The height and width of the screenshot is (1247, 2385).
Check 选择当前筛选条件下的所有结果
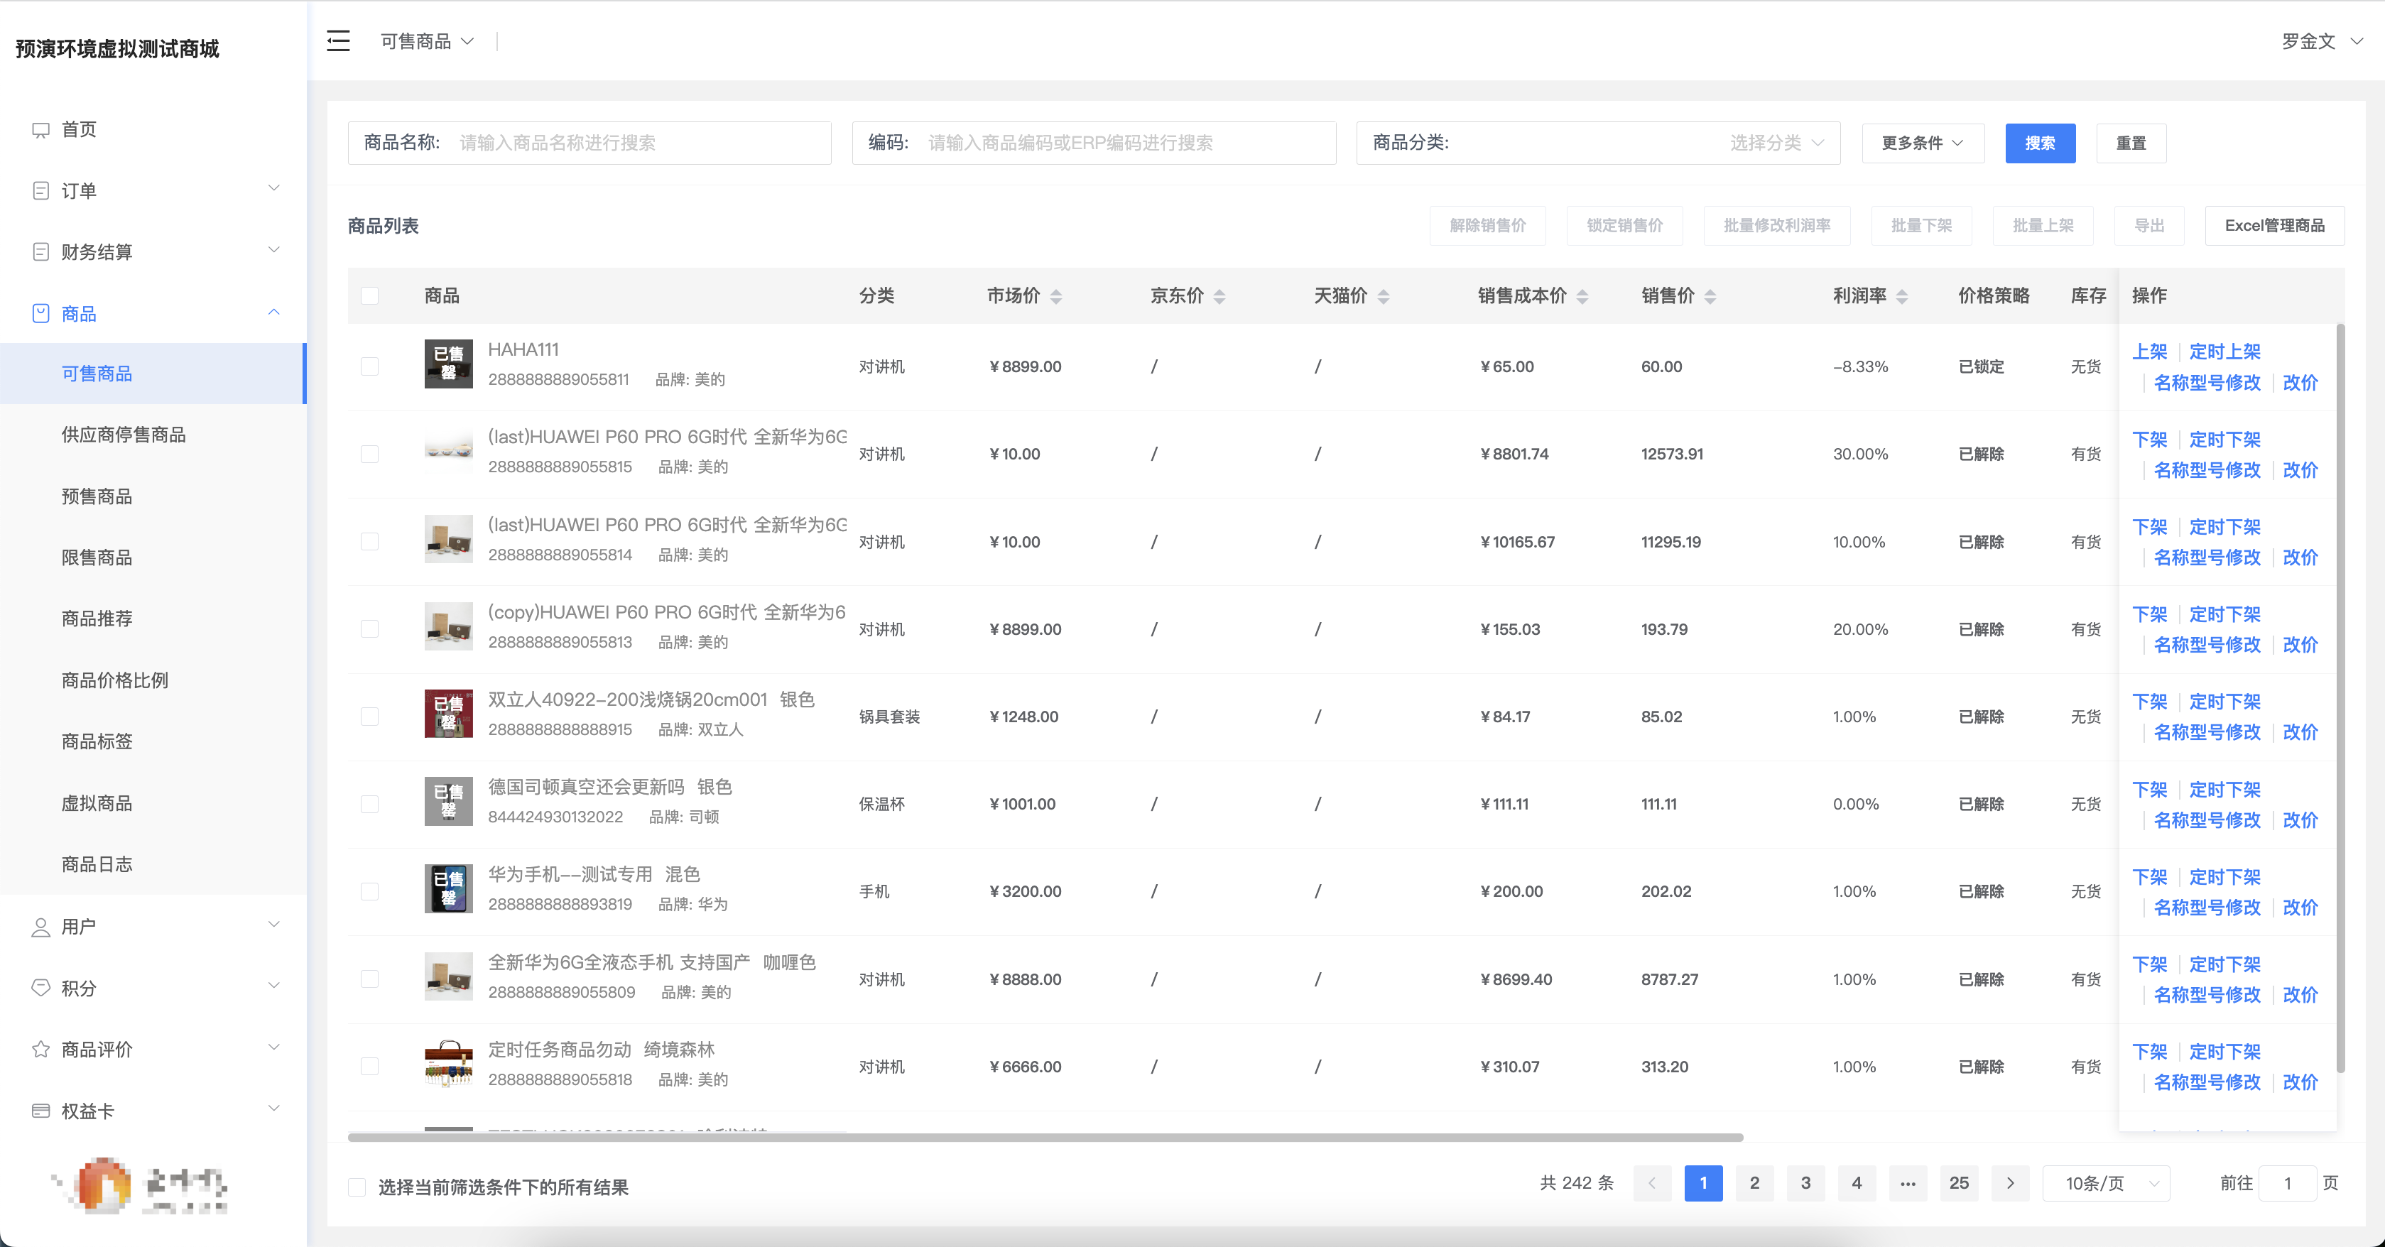tap(357, 1187)
